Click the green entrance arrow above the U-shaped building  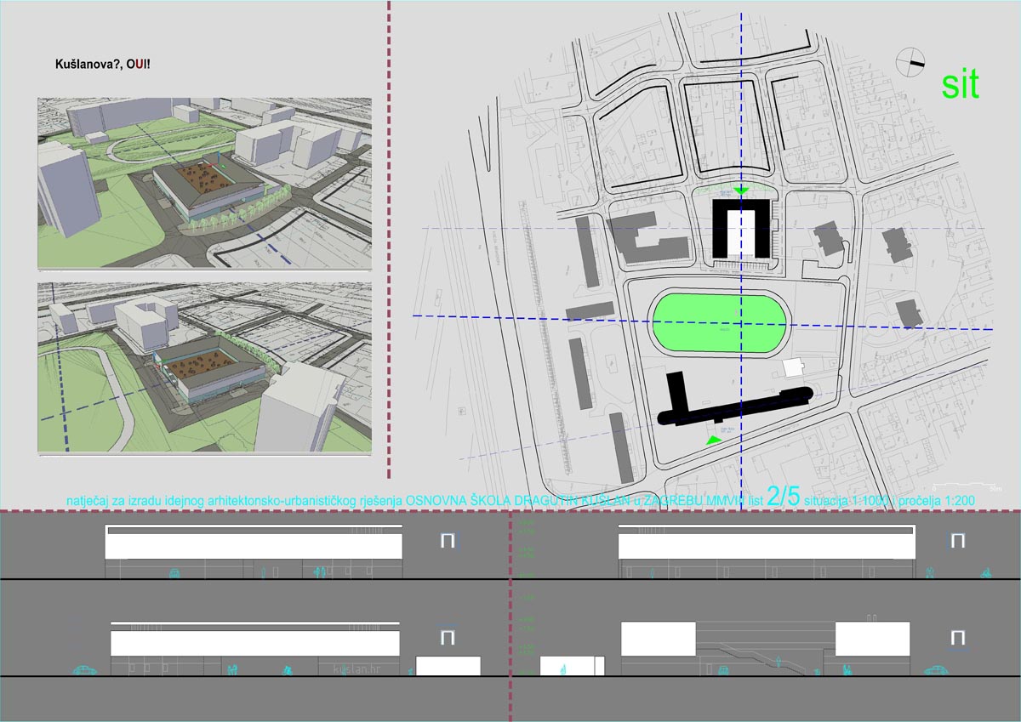tap(742, 190)
